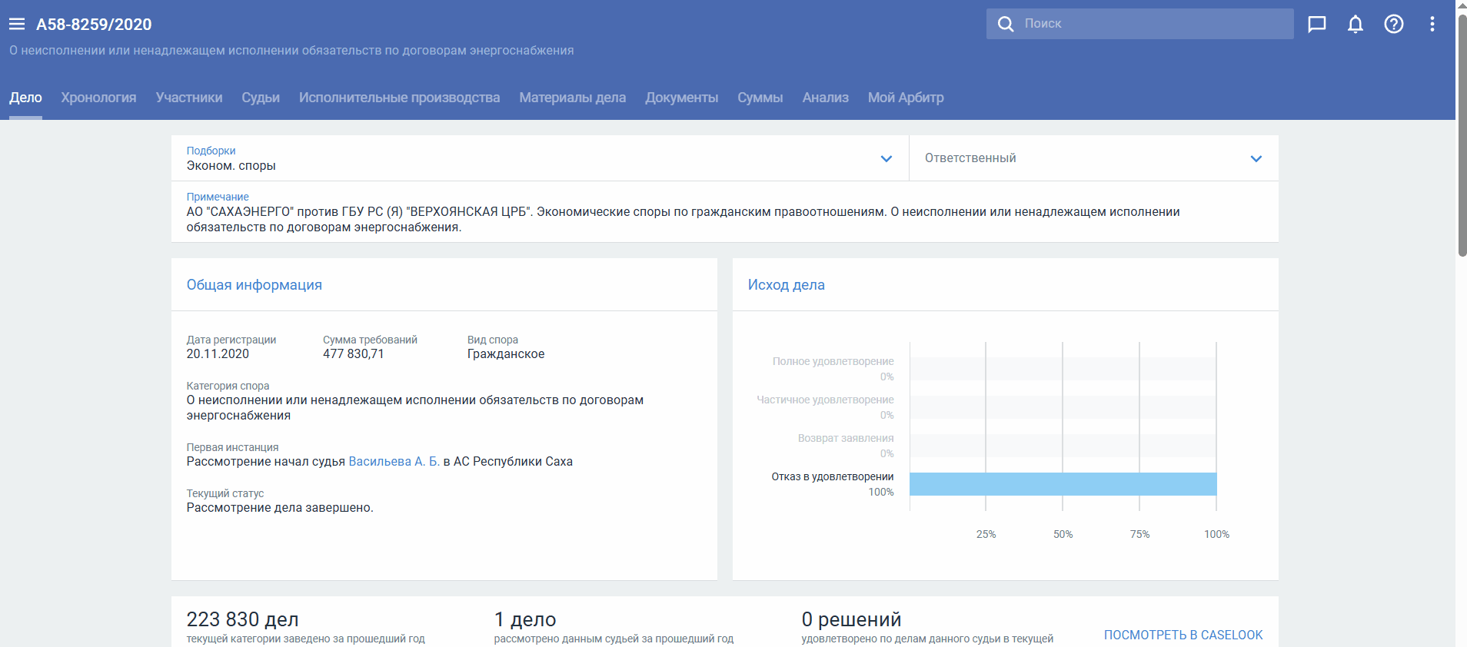This screenshot has height=647, width=1467.
Task: Click ПОСМОТРЕТЬ В CASELOOK link
Action: tap(1183, 635)
